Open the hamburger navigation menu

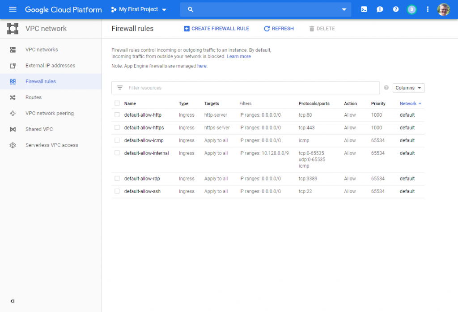(13, 9)
